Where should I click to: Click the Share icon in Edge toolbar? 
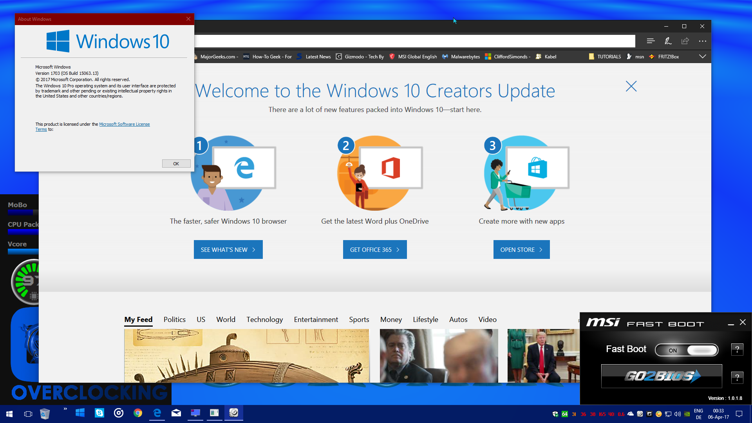[x=685, y=41]
